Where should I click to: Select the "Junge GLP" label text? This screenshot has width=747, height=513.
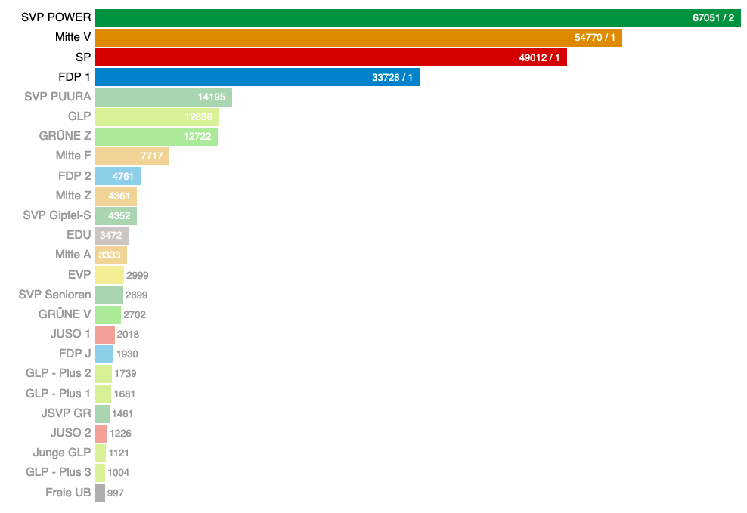click(62, 453)
